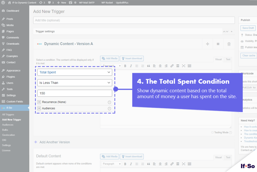Enter fullscreen in Default Content editor
257x172 pixels.
[183, 164]
